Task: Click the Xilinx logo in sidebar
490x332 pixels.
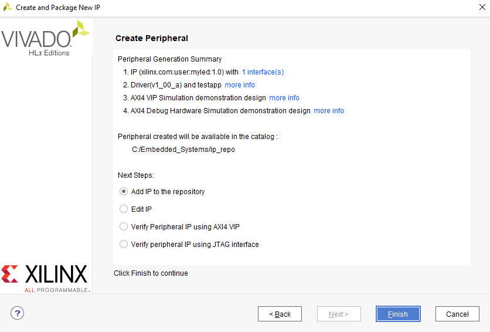Action: pos(45,277)
